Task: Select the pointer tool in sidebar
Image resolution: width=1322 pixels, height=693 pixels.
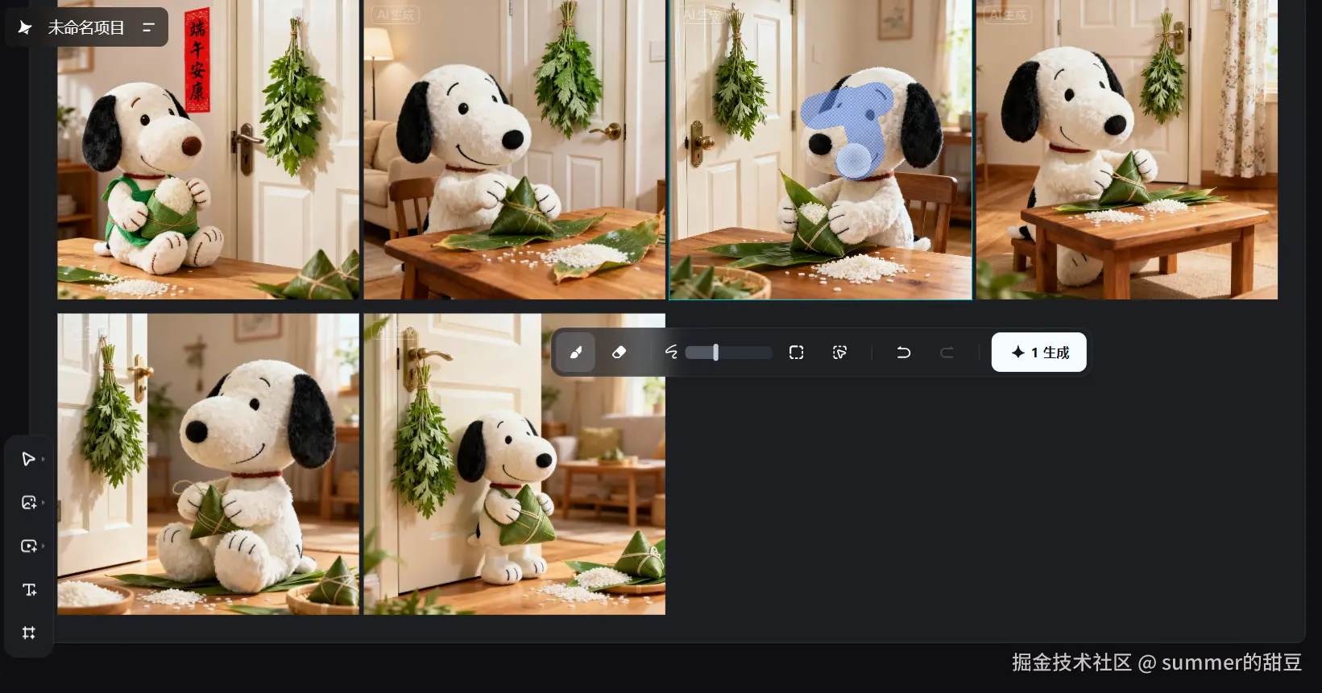Action: 28,459
